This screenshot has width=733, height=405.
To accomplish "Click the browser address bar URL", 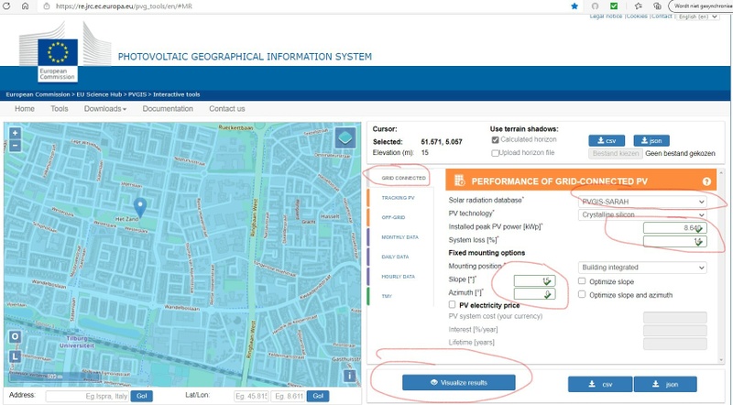I will click(x=124, y=6).
